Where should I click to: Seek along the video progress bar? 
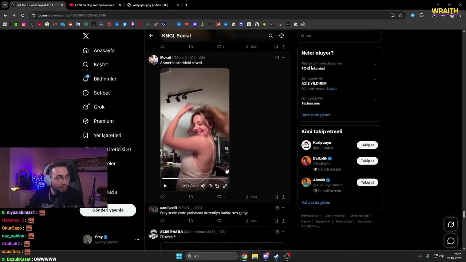click(x=195, y=179)
